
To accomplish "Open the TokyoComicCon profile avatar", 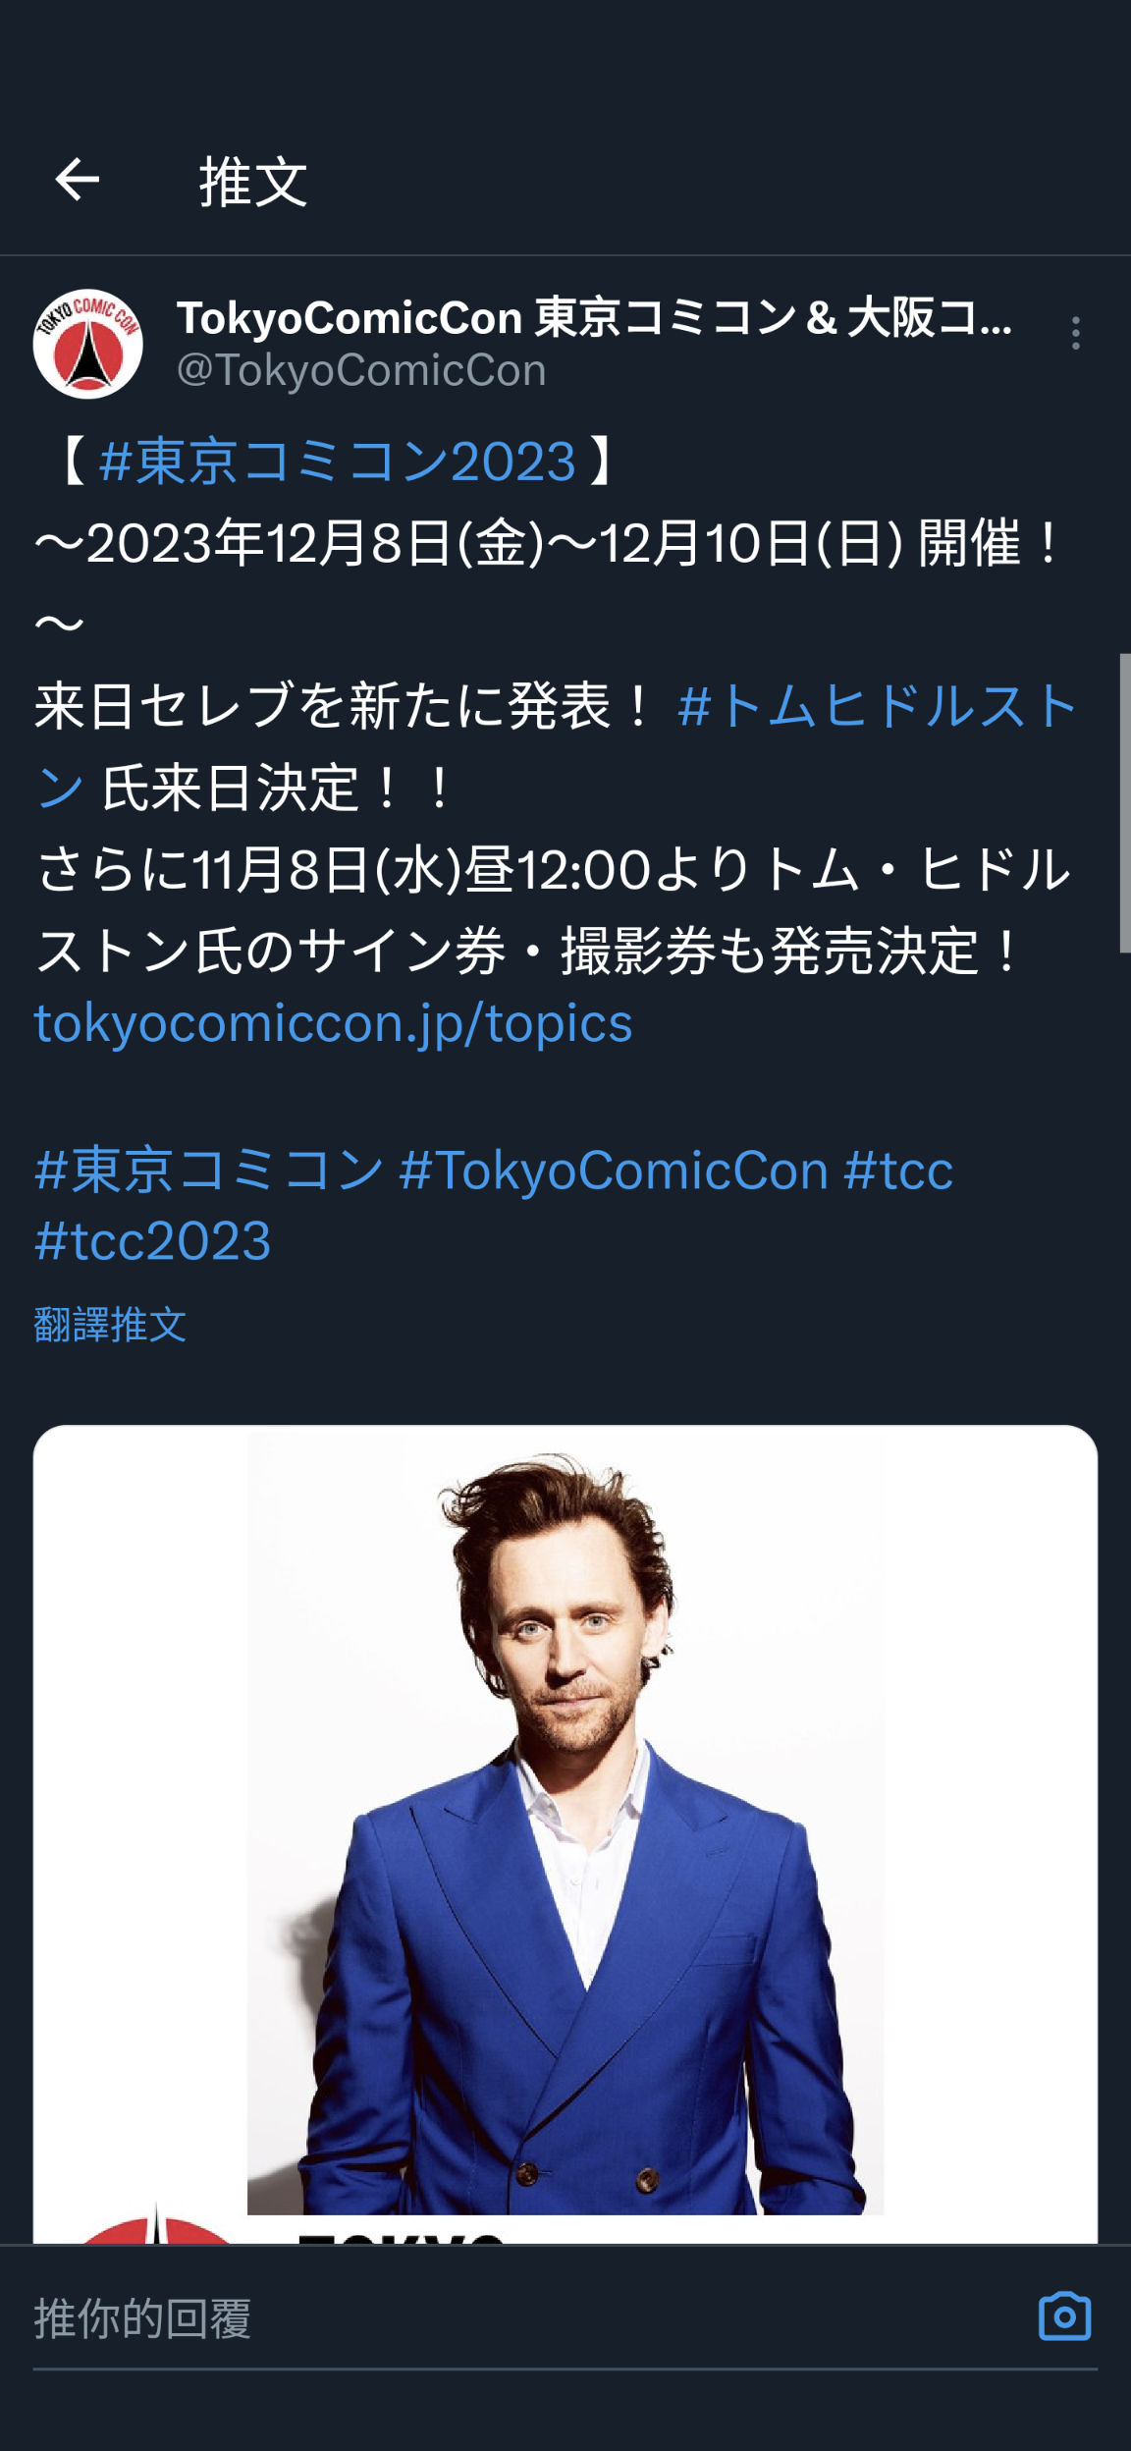I will tap(88, 344).
